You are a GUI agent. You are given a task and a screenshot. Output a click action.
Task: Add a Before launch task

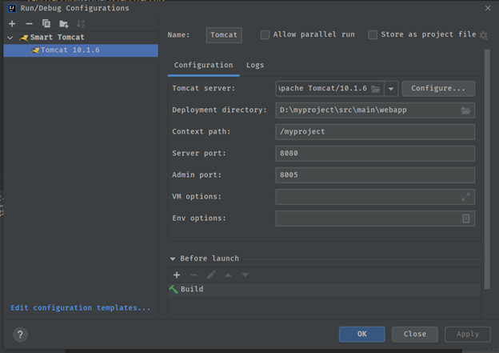click(177, 275)
